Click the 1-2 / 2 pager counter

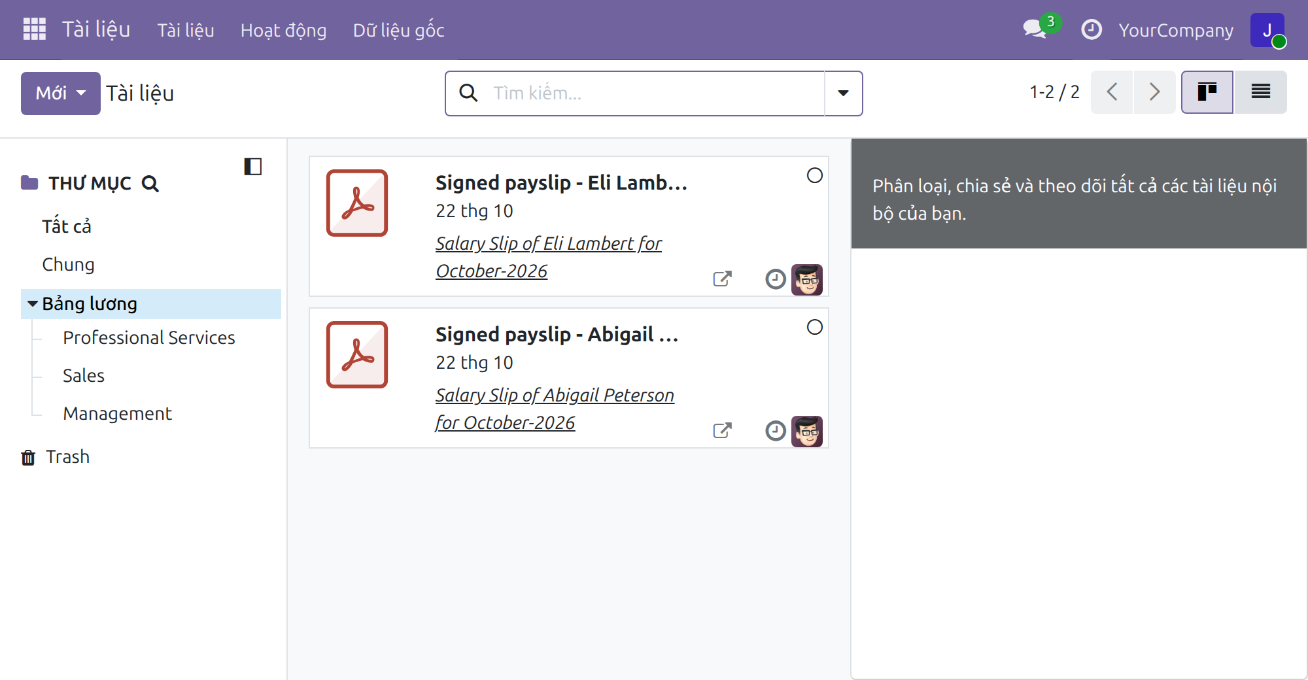1054,92
